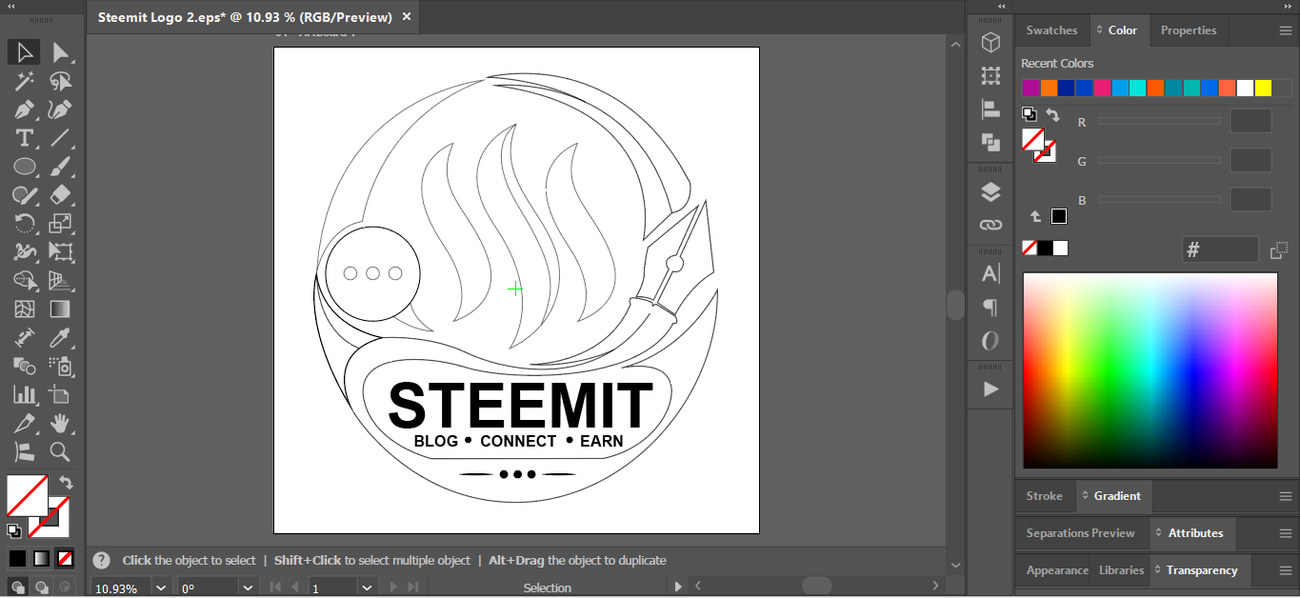Viewport: 1300px width, 598px height.
Task: Open the Actions panel play icon
Action: point(990,389)
